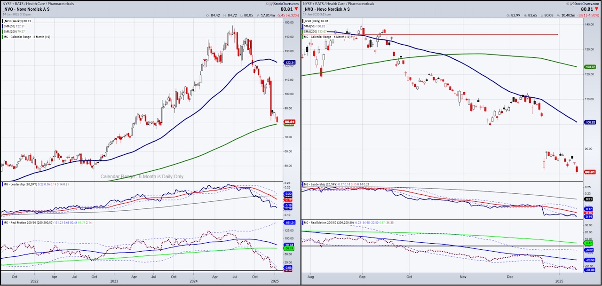Viewport: 602px width, 286px height.
Task: Click the 151.21 tag in weekly Real Motion panel
Action: pos(289,222)
